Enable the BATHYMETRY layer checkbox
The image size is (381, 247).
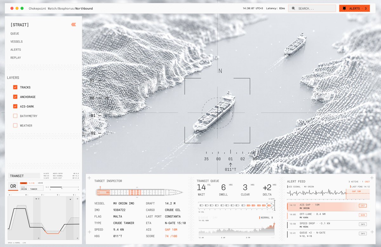coord(15,116)
